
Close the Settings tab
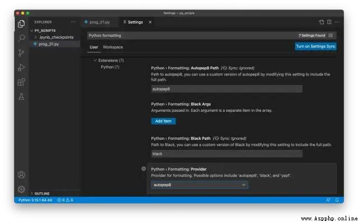point(150,22)
